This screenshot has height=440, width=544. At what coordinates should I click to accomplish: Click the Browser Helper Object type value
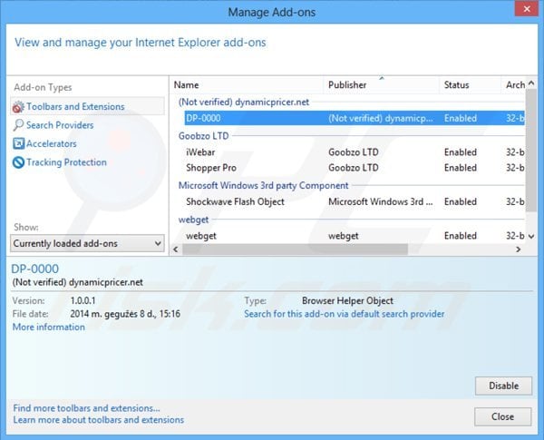click(x=347, y=300)
